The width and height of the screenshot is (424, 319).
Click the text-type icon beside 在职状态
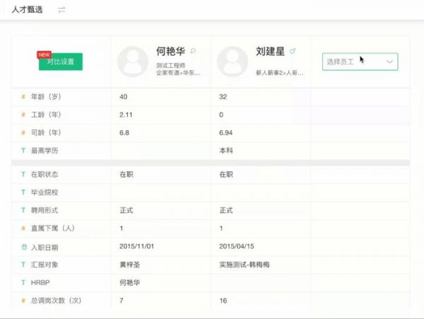[23, 174]
